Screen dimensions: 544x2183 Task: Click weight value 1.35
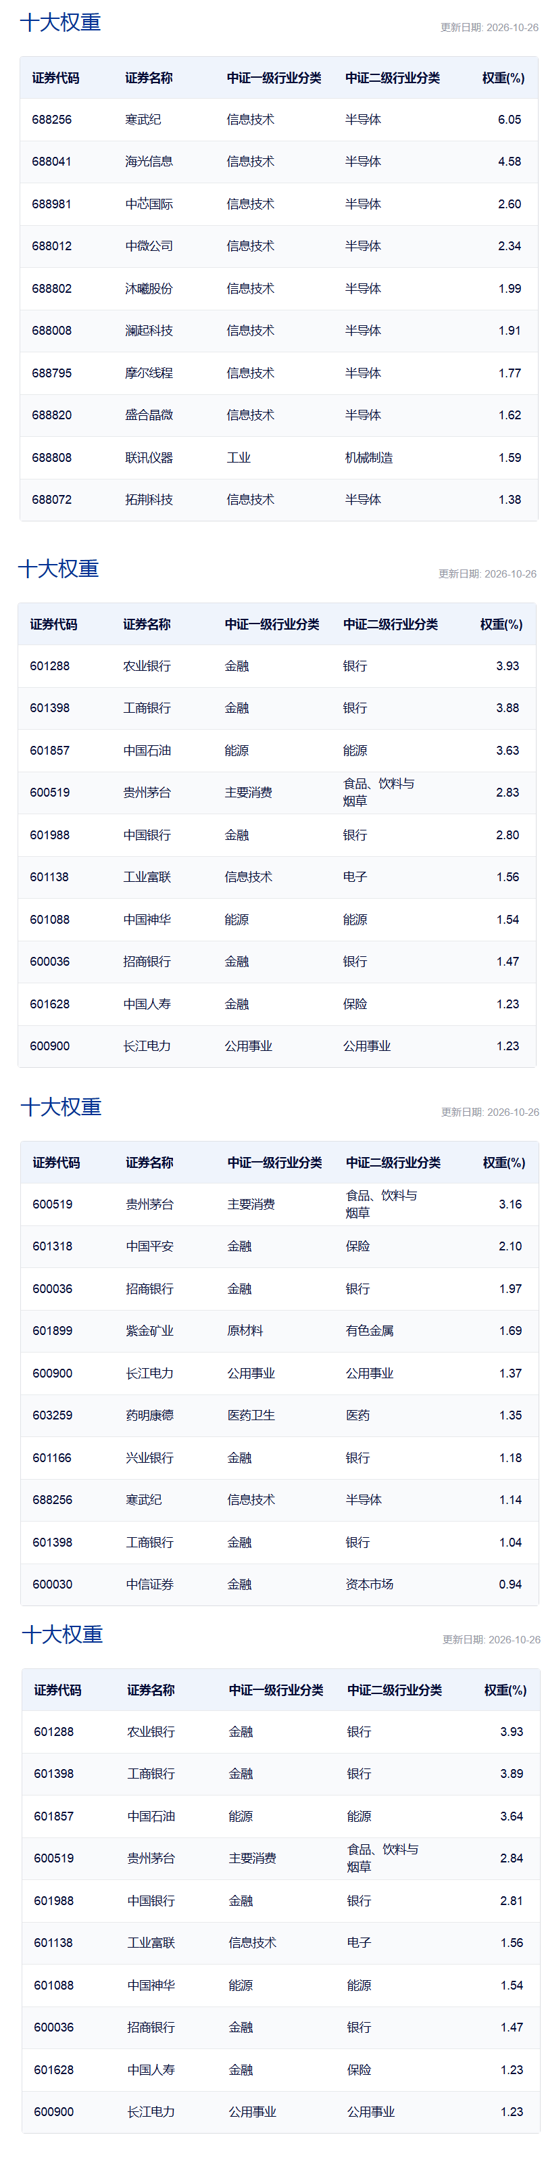click(x=510, y=1416)
